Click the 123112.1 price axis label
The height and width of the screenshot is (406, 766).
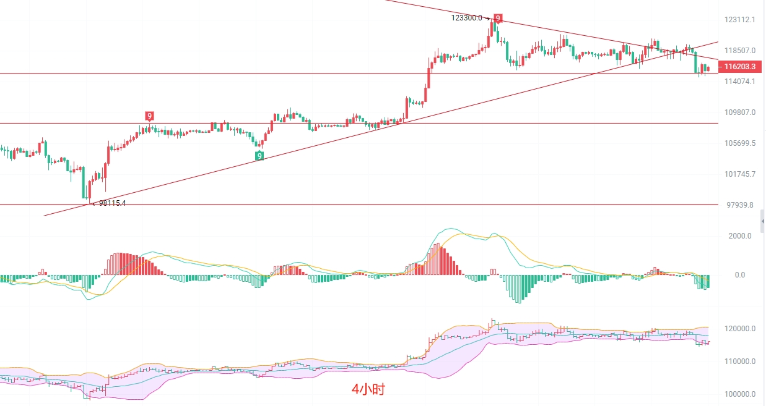[x=740, y=20]
